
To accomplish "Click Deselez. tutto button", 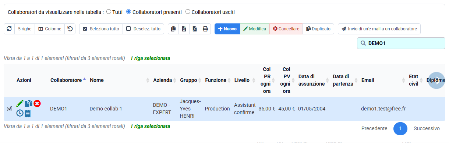I will [x=144, y=29].
